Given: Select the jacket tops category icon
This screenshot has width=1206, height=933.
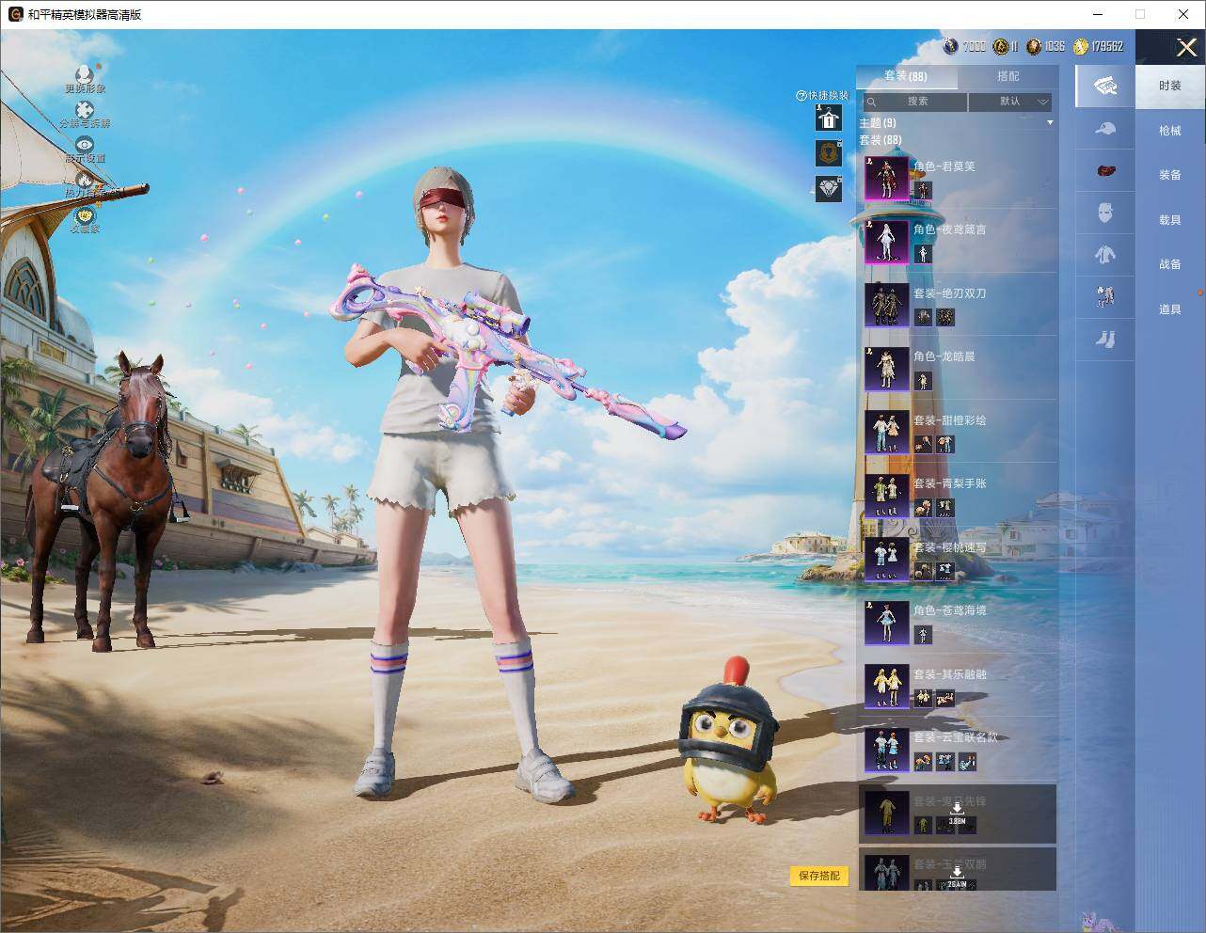Looking at the screenshot, I should 1105,254.
